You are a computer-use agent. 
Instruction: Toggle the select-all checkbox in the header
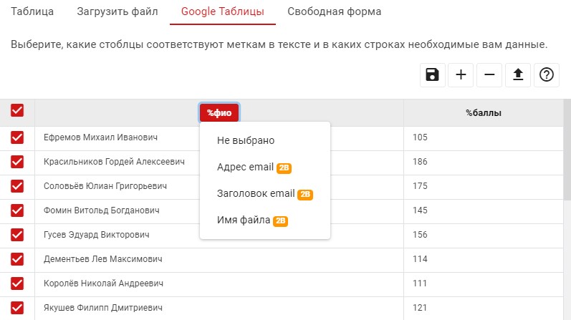click(17, 110)
